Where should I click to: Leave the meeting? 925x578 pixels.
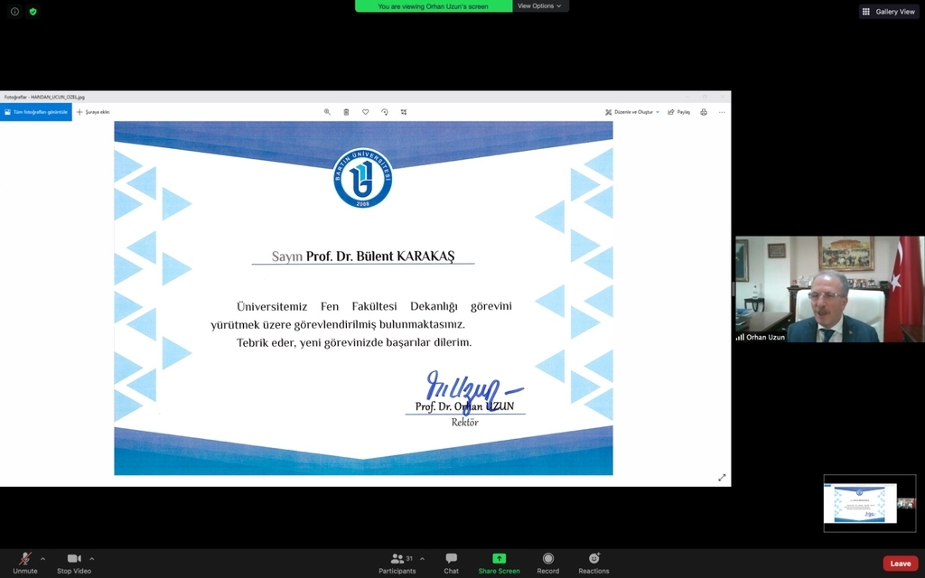pos(900,564)
